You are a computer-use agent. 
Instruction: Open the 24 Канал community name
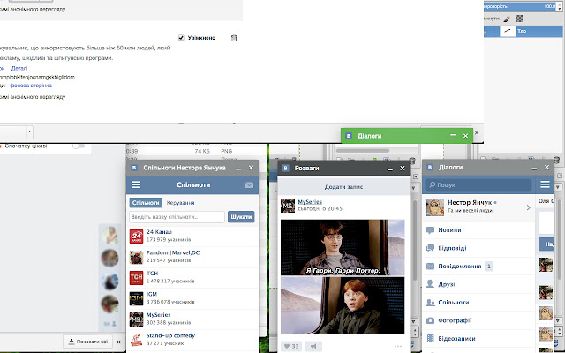coord(159,232)
